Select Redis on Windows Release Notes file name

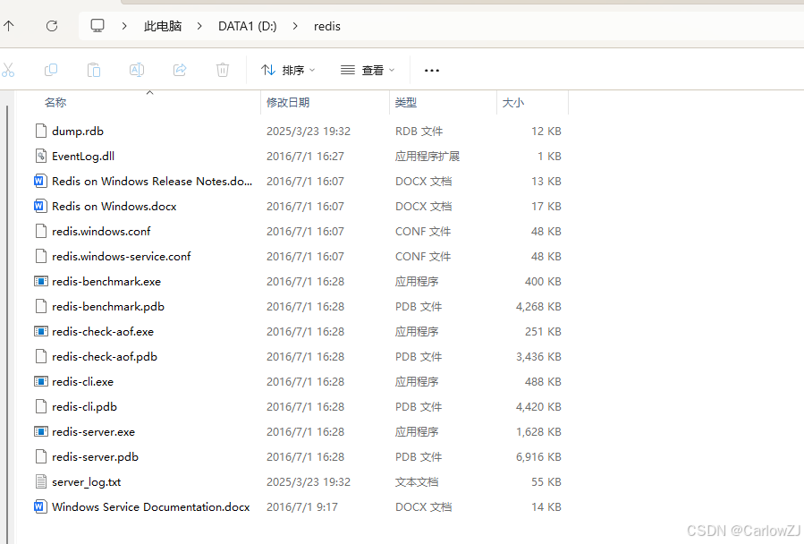click(152, 181)
